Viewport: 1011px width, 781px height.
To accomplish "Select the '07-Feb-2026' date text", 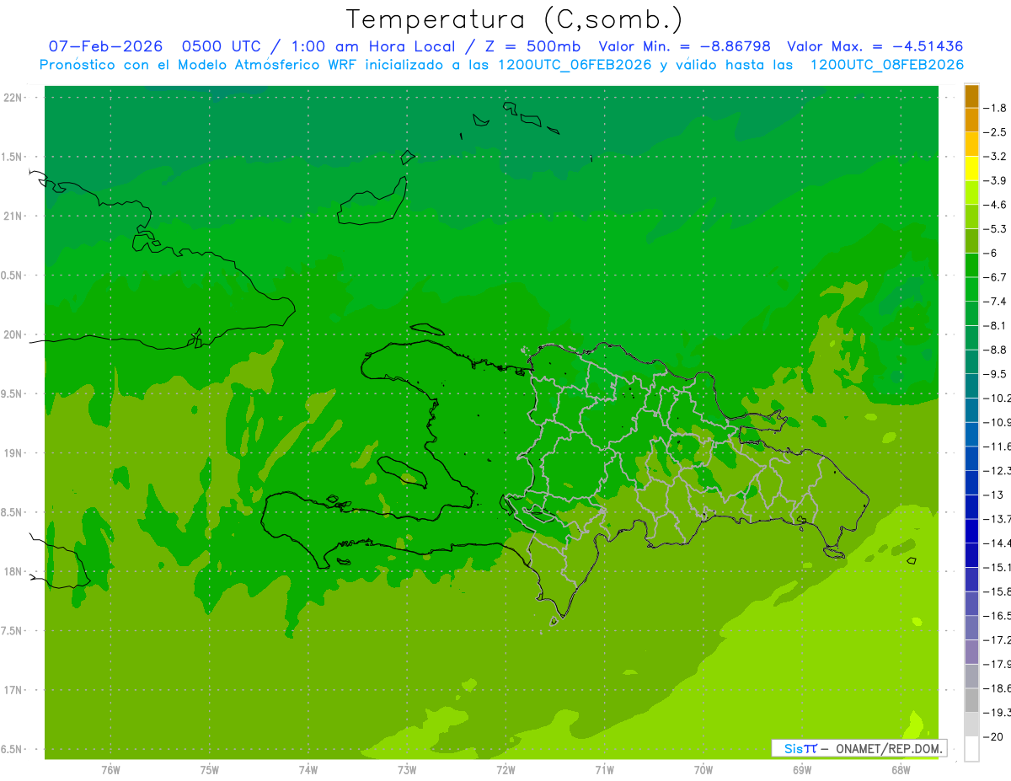I will (x=105, y=47).
